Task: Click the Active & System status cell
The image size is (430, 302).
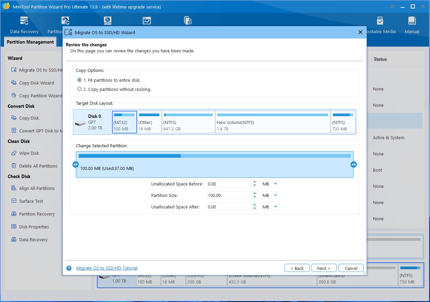Action: (x=388, y=137)
